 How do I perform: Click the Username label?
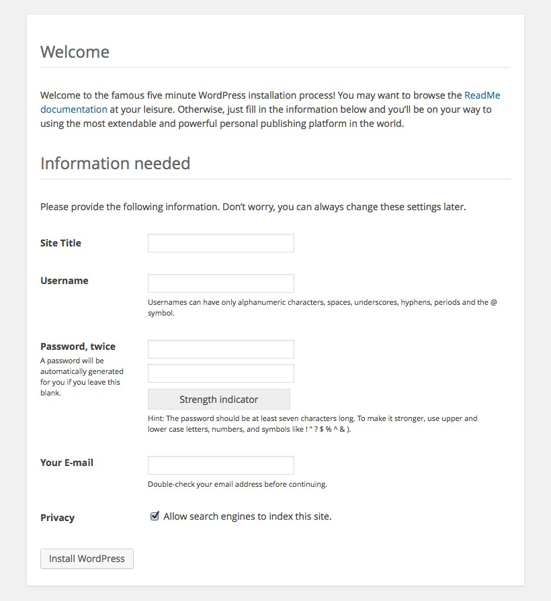65,281
